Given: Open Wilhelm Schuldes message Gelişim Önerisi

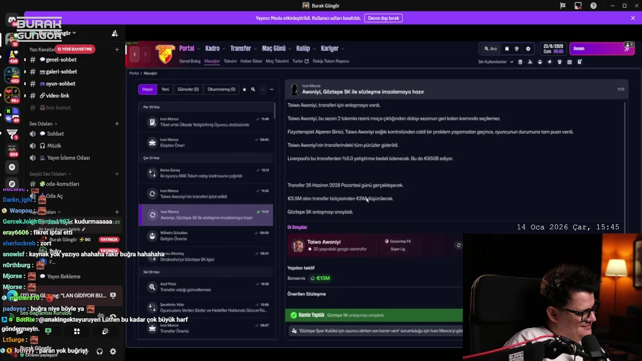Looking at the screenshot, I should 206,236.
